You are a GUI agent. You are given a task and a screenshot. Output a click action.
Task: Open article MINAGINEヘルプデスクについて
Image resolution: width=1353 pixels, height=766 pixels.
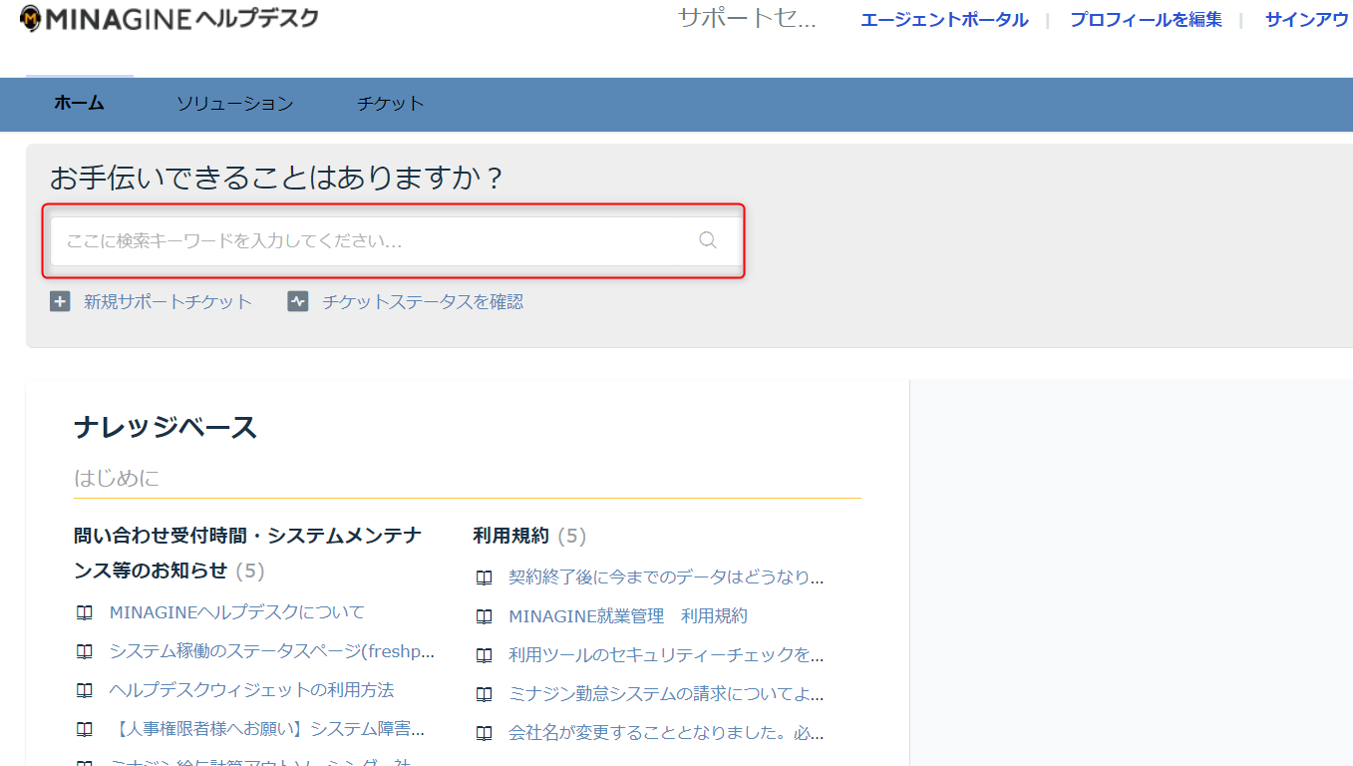tap(237, 612)
